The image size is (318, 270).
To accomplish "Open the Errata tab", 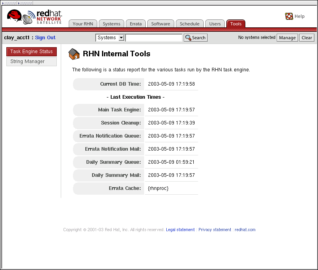I will tap(136, 24).
